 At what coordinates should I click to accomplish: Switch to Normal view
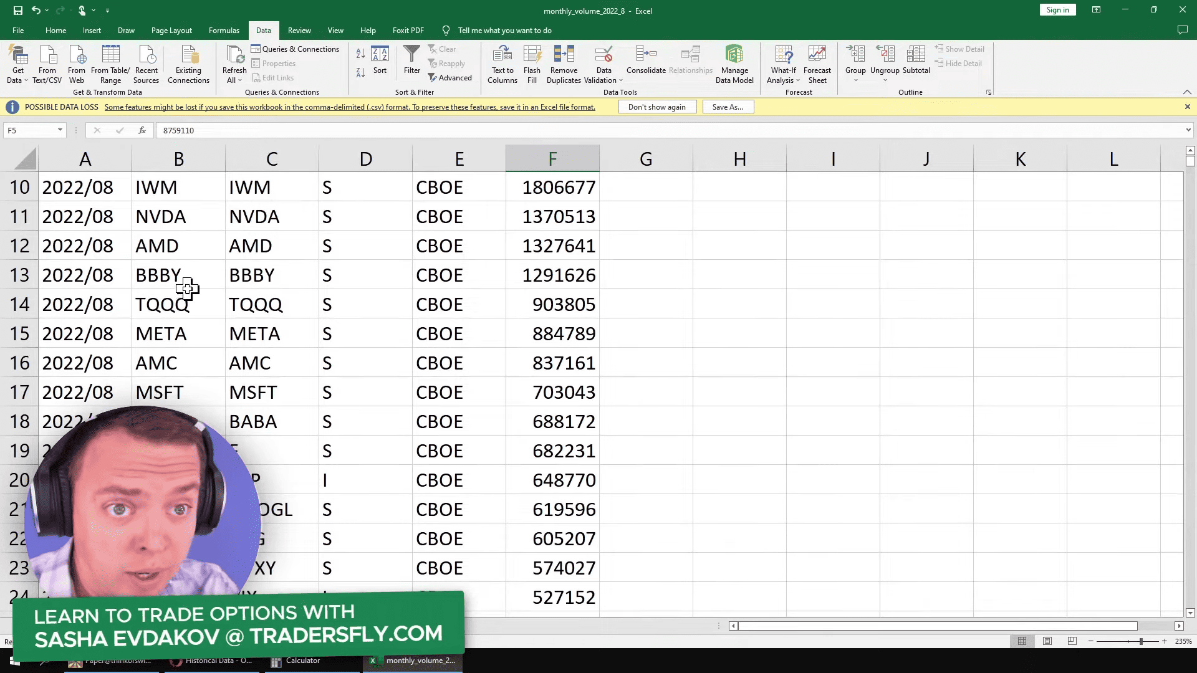(1022, 641)
